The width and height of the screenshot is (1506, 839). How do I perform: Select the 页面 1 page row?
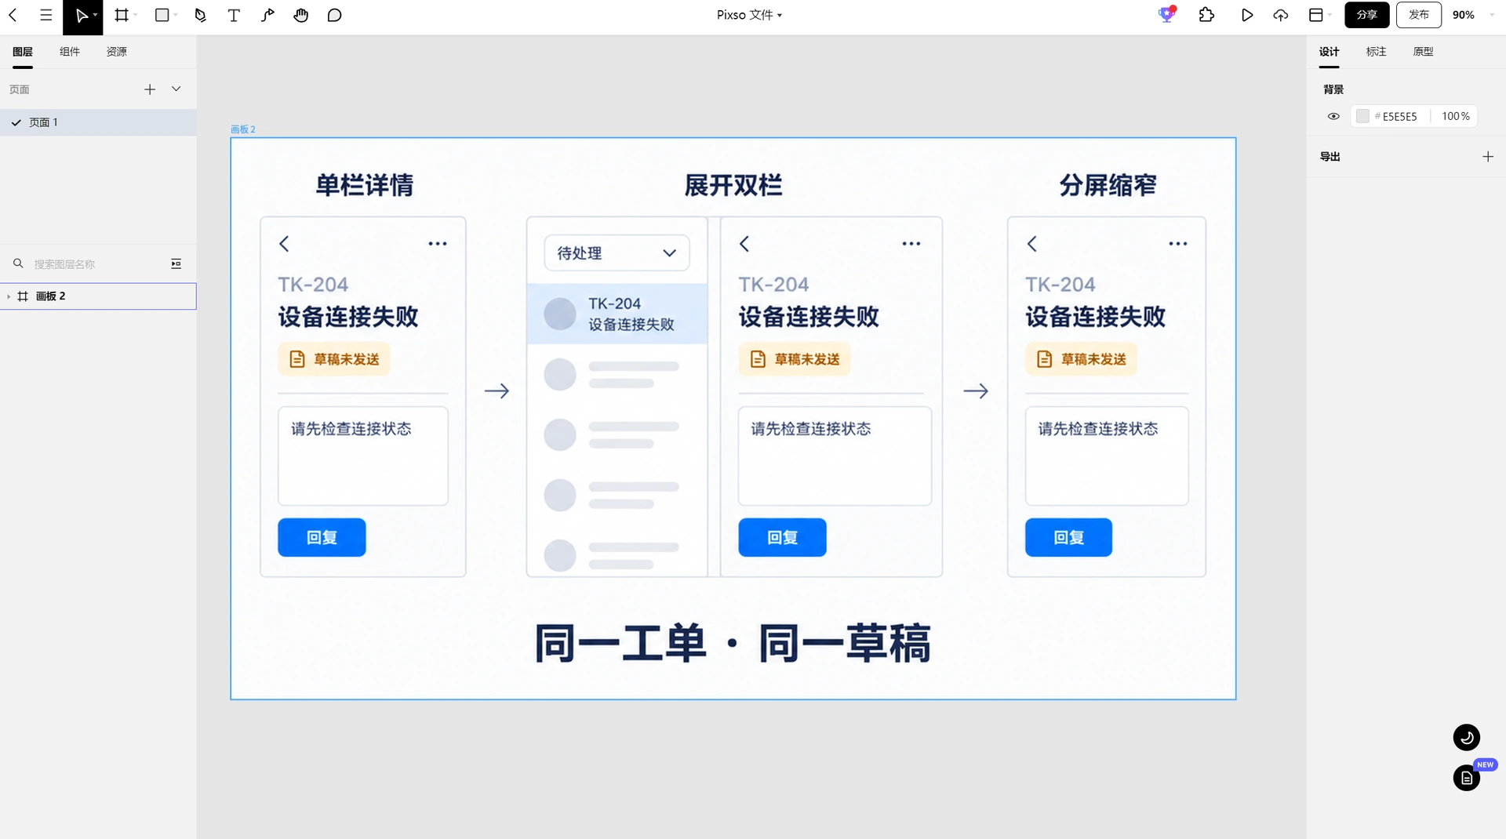pyautogui.click(x=98, y=122)
